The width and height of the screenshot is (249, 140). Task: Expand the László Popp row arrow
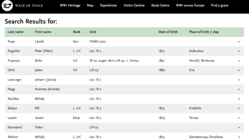[x=239, y=42]
